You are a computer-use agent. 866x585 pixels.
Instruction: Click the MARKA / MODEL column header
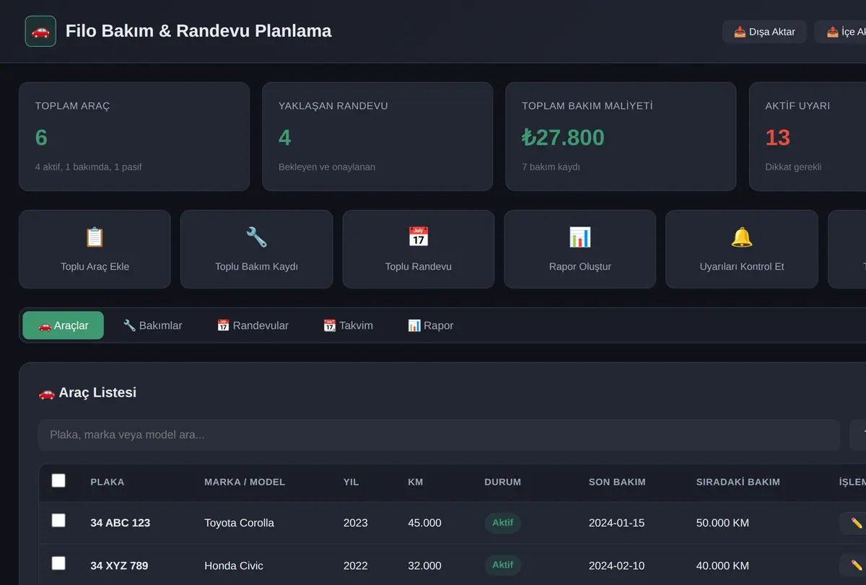[245, 482]
